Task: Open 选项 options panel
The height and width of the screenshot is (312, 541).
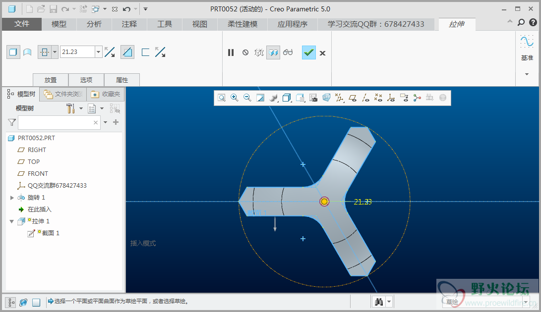Action: [86, 80]
